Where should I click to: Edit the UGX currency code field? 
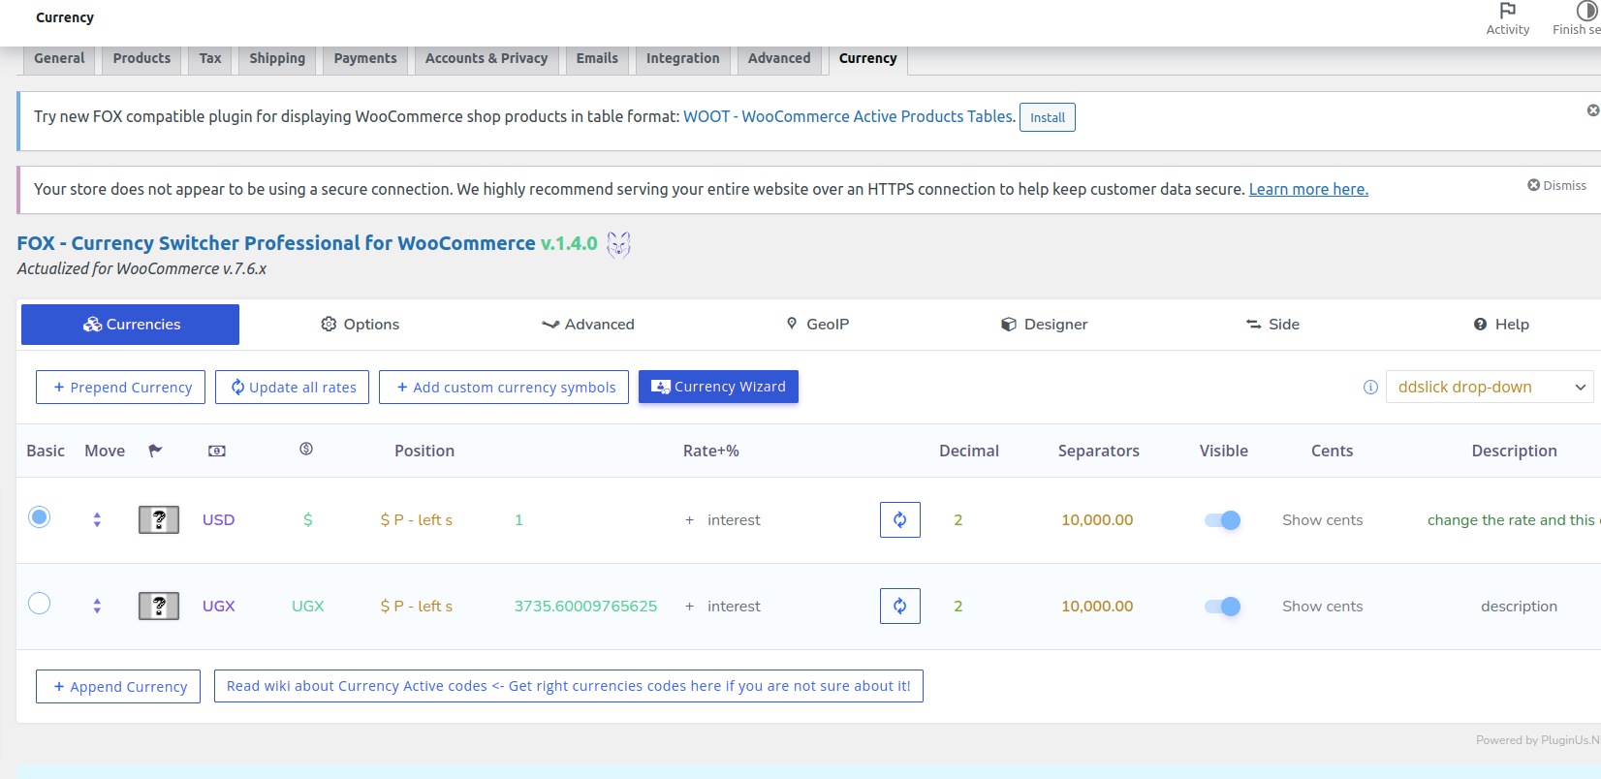pyautogui.click(x=219, y=607)
